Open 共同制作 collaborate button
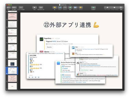This screenshot has width=130, height=98. tap(93, 8)
